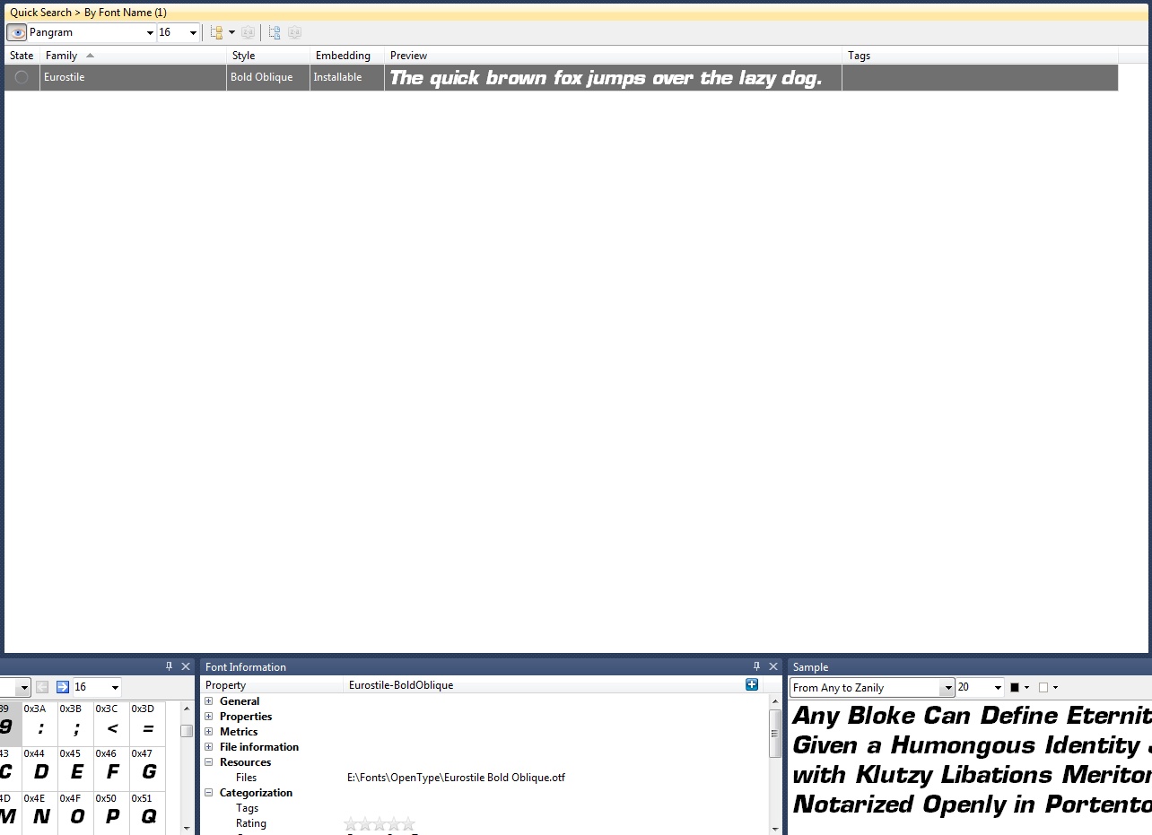Toggle the Eurostile row state circle
1152x835 pixels.
point(22,77)
